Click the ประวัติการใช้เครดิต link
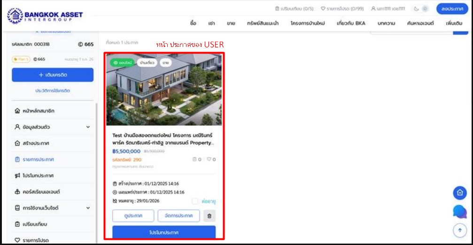Viewport: 473px width, 245px height. [x=53, y=91]
